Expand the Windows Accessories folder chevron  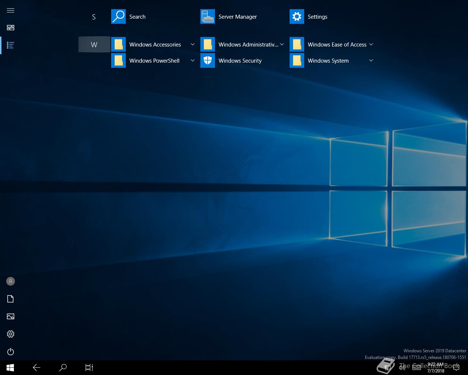click(193, 45)
